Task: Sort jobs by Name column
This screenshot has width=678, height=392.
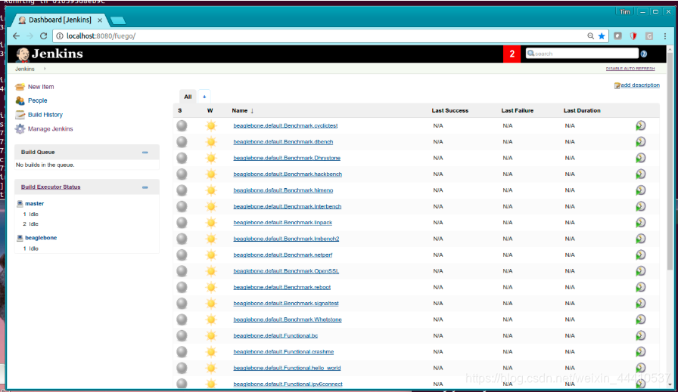Action: coord(243,110)
